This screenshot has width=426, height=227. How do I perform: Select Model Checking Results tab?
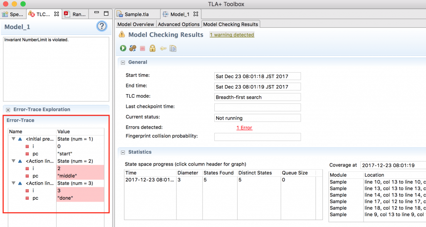[230, 24]
